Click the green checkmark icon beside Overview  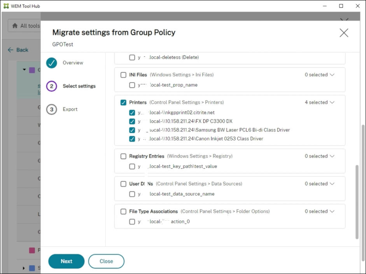51,63
